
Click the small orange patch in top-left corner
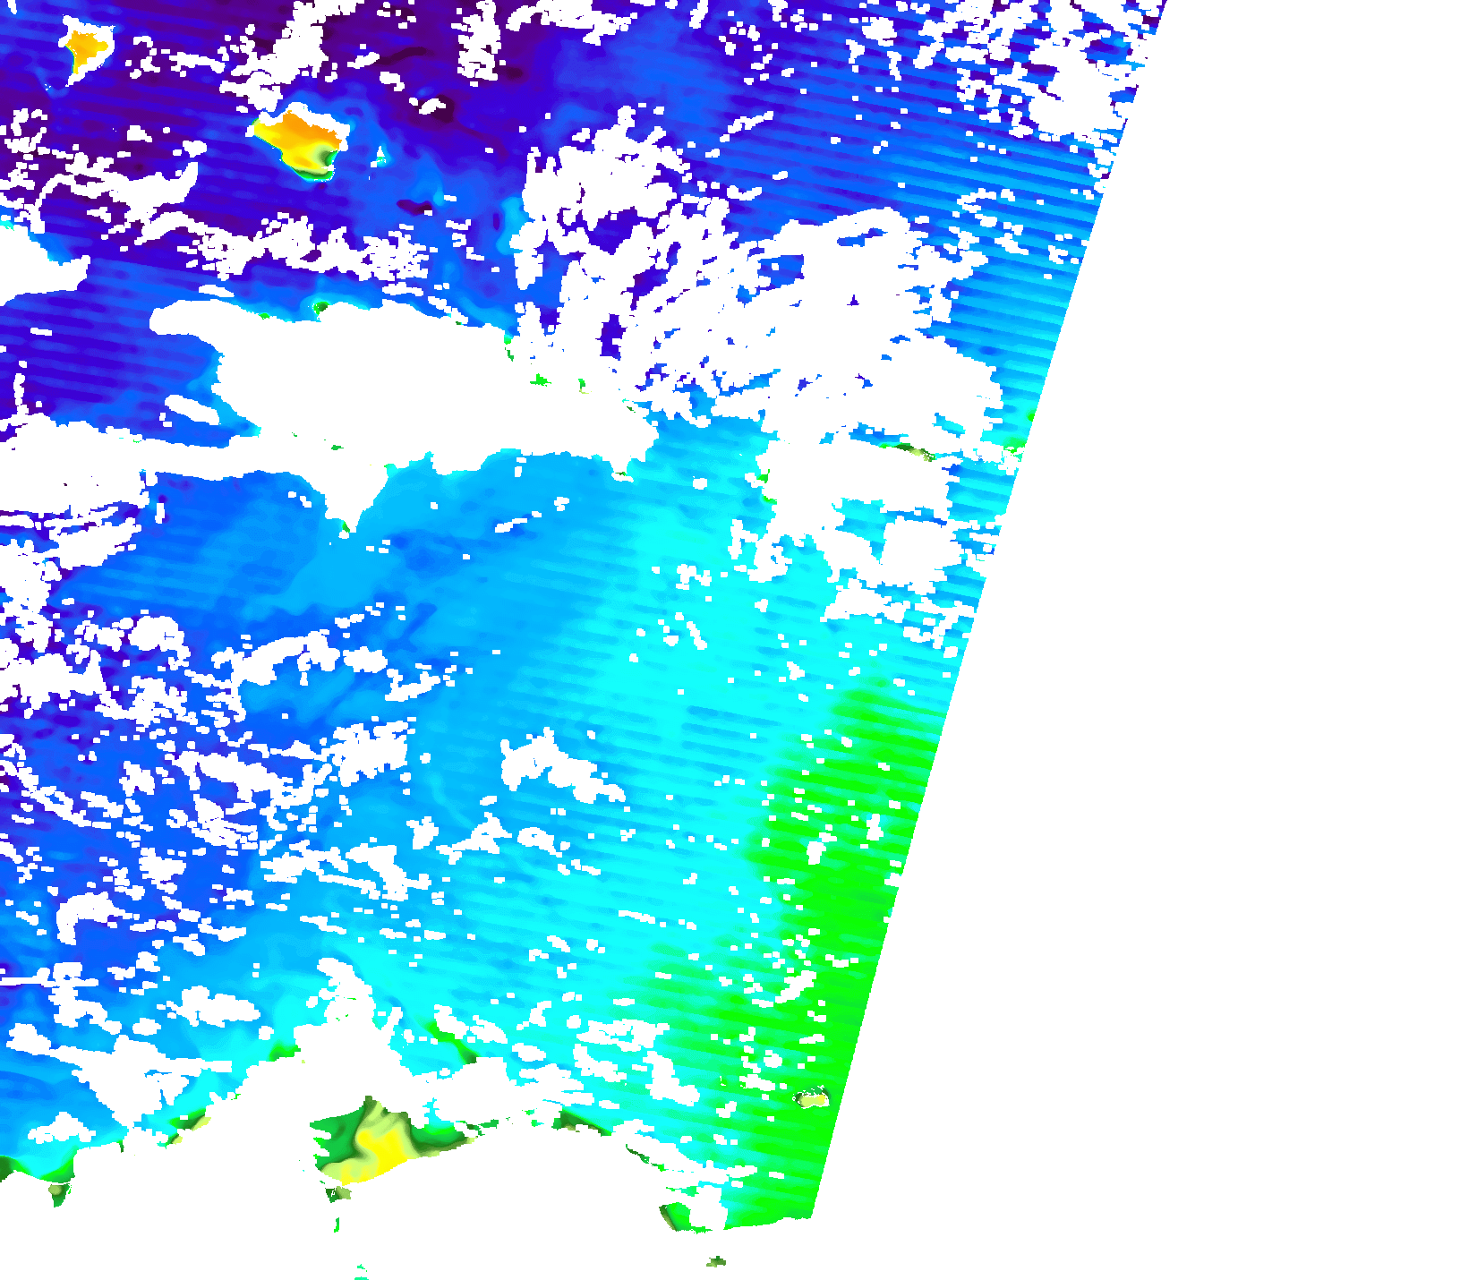coord(85,46)
